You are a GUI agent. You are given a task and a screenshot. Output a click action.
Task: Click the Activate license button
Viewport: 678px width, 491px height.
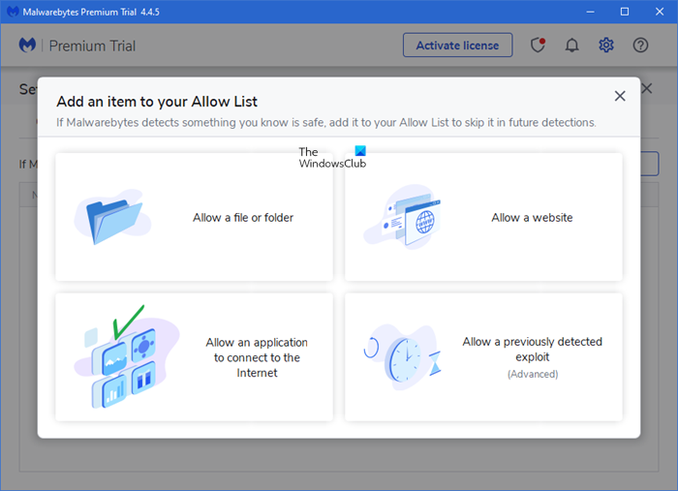tap(457, 45)
